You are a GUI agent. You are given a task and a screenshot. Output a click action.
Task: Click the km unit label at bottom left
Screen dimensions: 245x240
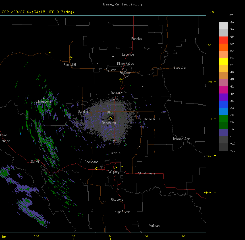[4, 237]
